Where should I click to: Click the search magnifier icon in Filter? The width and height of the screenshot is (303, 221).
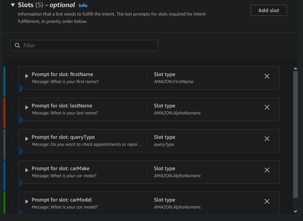[x=18, y=45]
